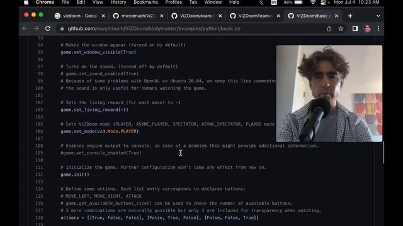The width and height of the screenshot is (403, 226).
Task: Click line number 118
Action: (39, 218)
